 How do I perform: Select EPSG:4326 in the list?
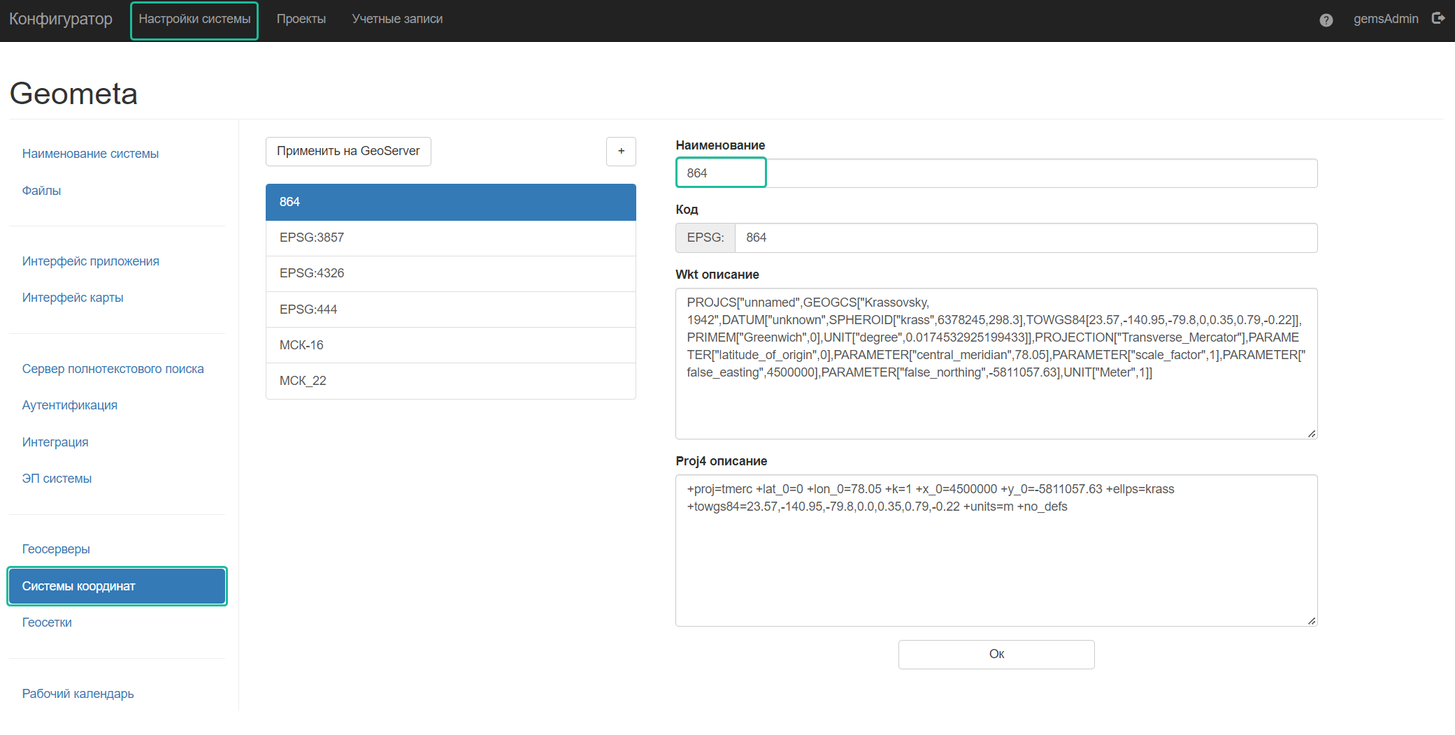pyautogui.click(x=451, y=273)
